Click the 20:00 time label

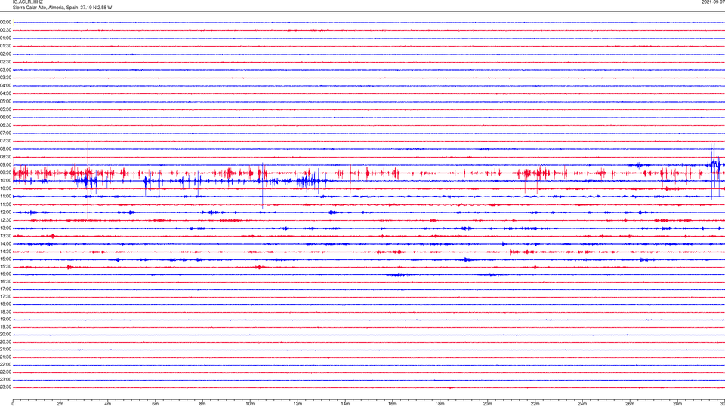point(5,335)
